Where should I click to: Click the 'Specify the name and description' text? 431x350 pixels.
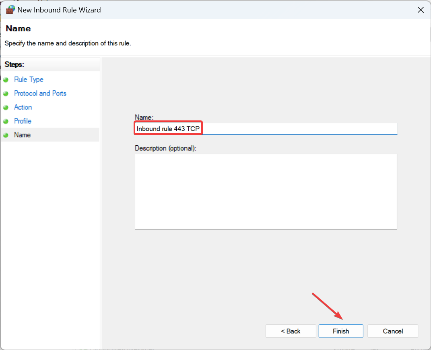click(68, 43)
